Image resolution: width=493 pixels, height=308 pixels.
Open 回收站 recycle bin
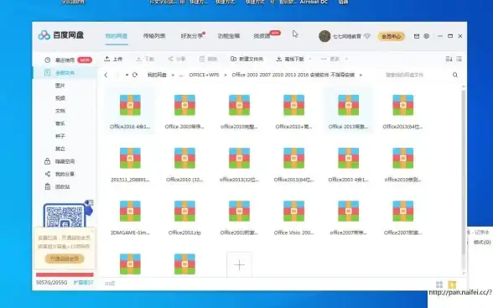coord(58,186)
